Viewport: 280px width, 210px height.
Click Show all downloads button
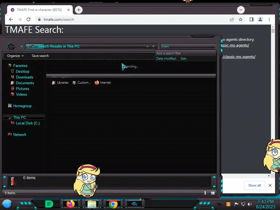coord(255,185)
